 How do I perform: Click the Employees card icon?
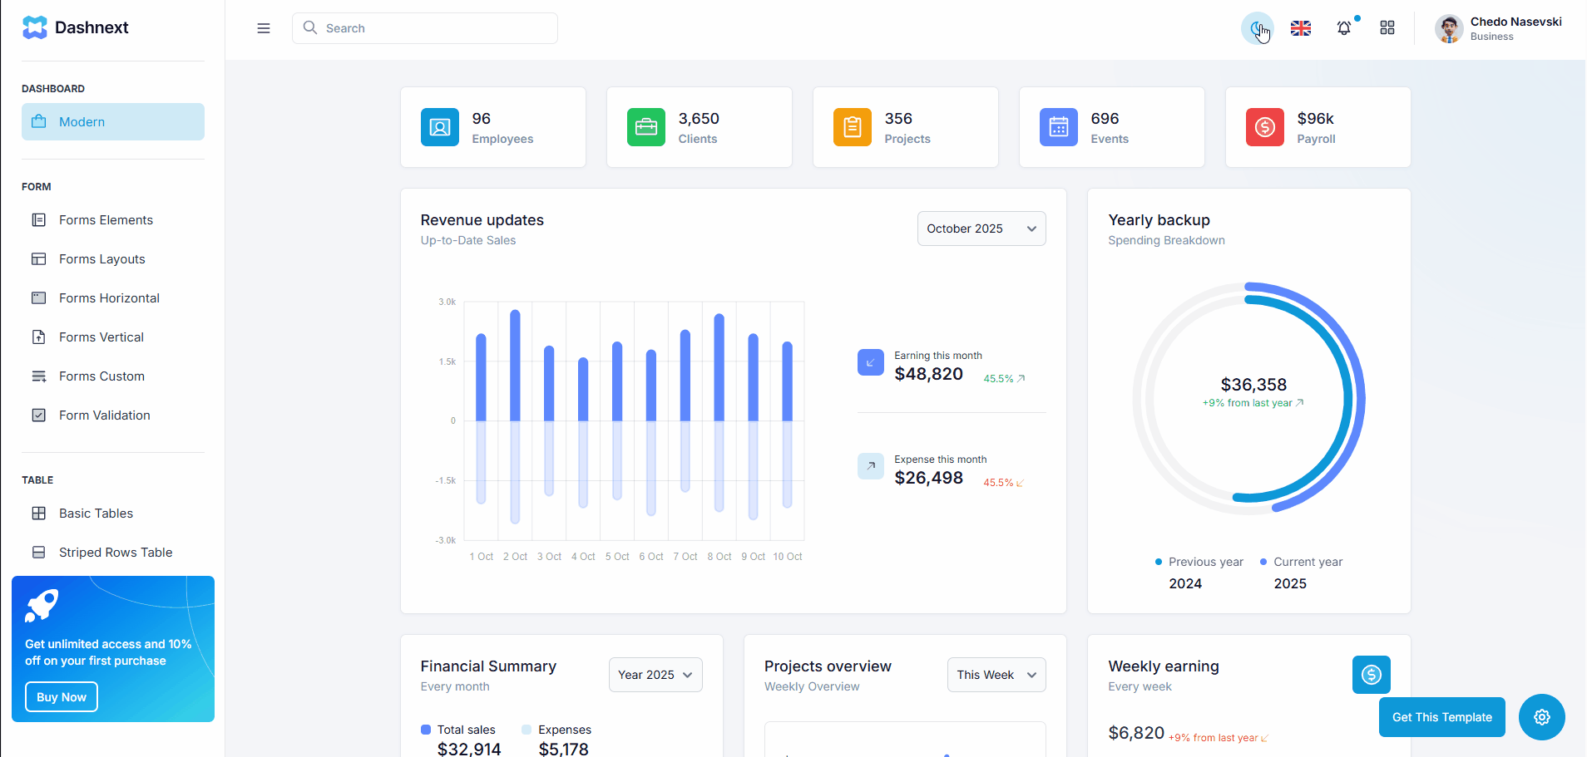click(440, 127)
